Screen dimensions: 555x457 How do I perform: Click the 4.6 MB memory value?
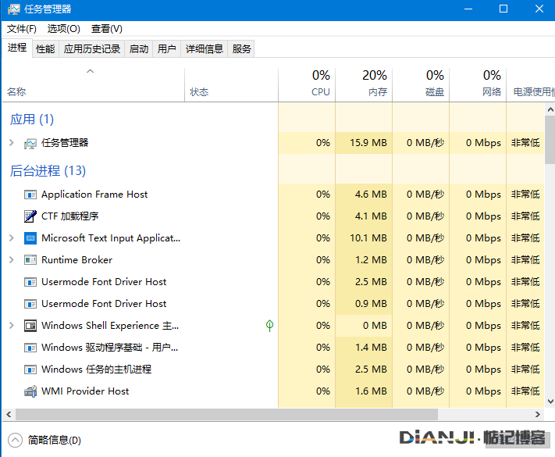coord(371,195)
